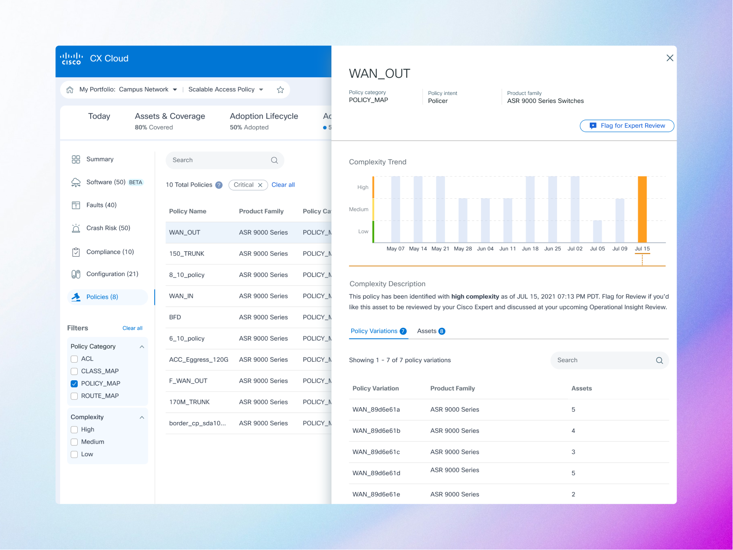
Task: Open Software (50) in the sidebar
Action: tap(106, 182)
